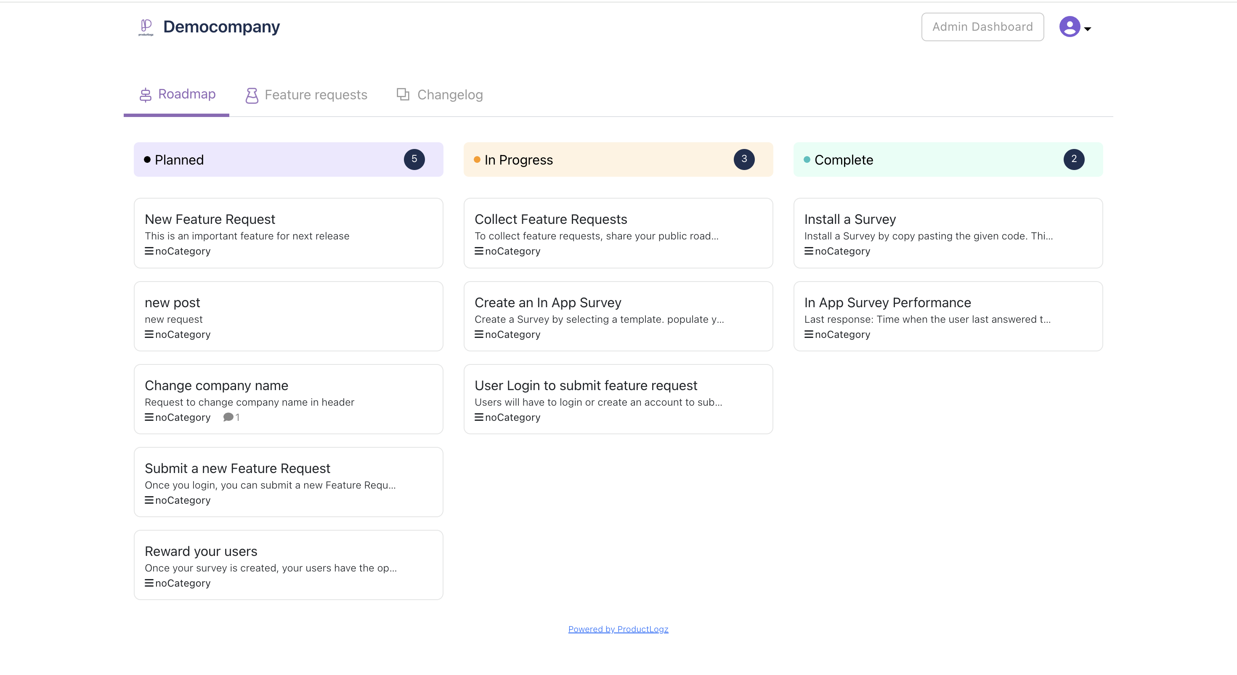The width and height of the screenshot is (1237, 675).
Task: Open the Reward your users card
Action: [288, 564]
